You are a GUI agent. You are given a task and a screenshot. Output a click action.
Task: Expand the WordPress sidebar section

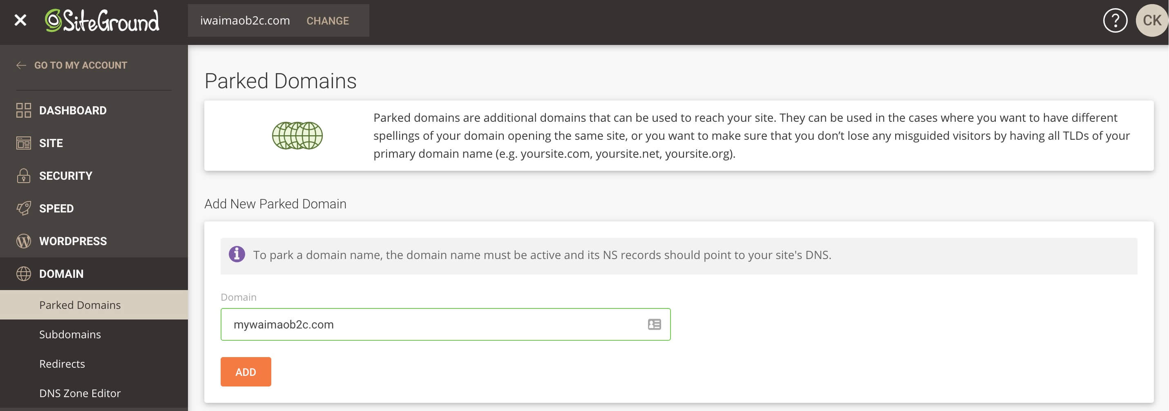pos(73,241)
